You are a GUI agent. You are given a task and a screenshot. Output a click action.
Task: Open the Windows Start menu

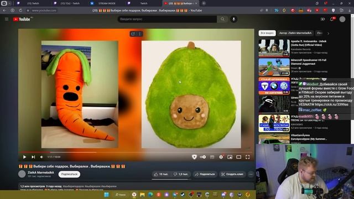tap(107, 194)
